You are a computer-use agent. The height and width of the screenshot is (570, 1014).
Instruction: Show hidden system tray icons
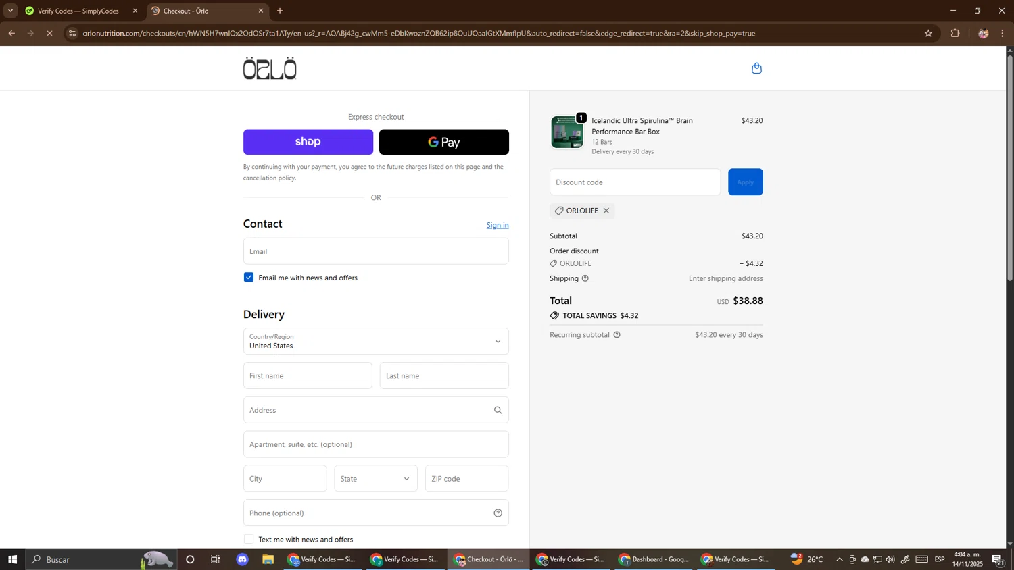840,559
